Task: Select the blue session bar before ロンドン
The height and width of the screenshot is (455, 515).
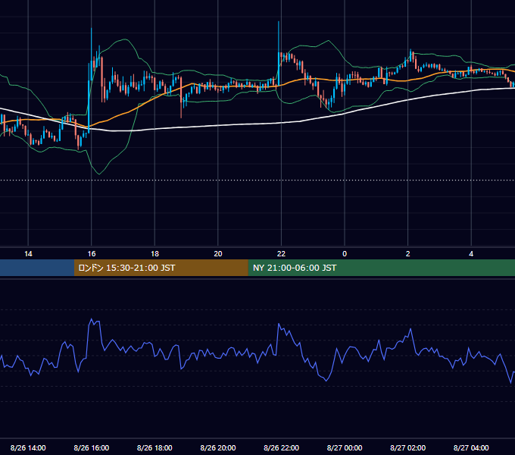Action: pyautogui.click(x=37, y=268)
